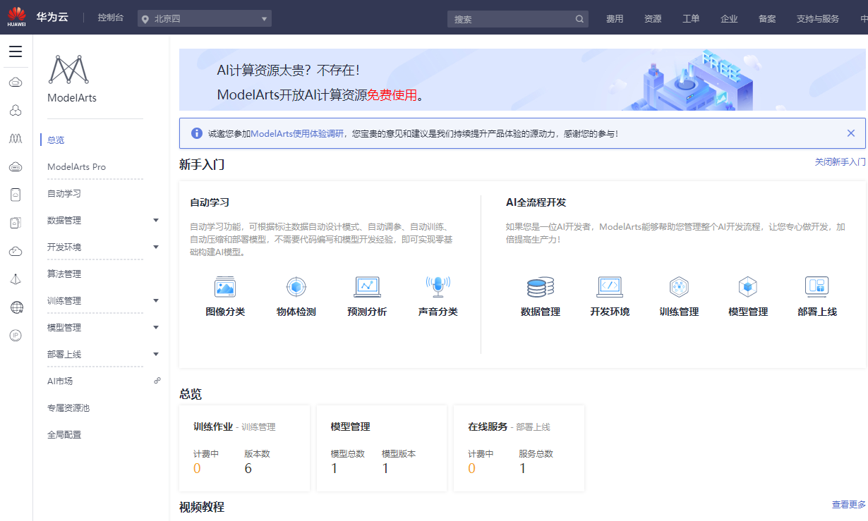This screenshot has height=521, width=868.
Task: Click the magnifier icon in search box
Action: point(579,19)
